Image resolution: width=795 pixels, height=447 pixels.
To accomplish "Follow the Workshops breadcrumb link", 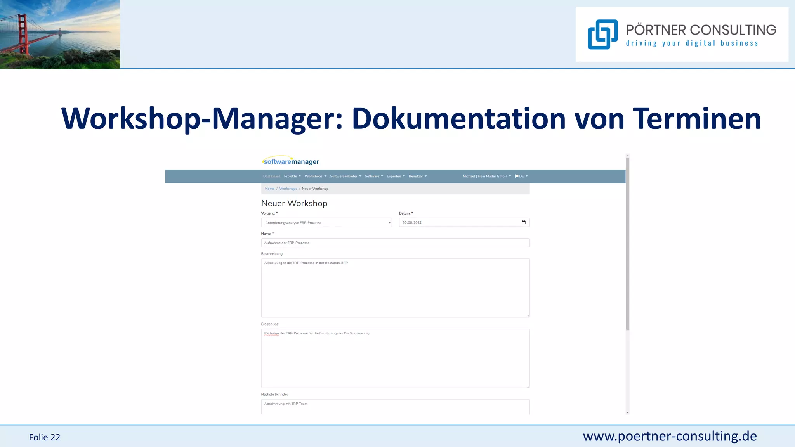I will click(288, 189).
